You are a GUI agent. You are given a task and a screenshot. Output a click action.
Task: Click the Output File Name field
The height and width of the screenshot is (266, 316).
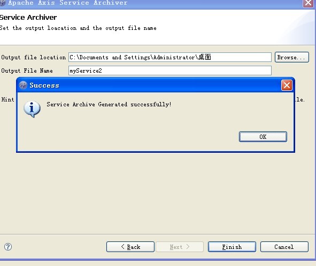170,71
